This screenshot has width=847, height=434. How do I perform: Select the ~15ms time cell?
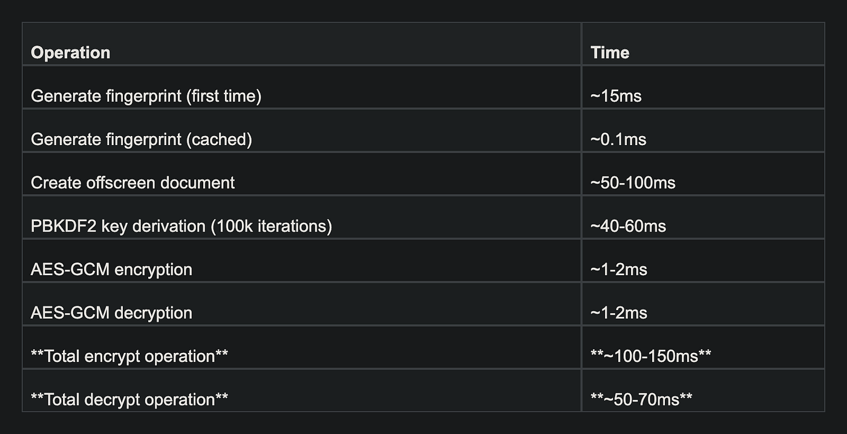click(x=703, y=88)
